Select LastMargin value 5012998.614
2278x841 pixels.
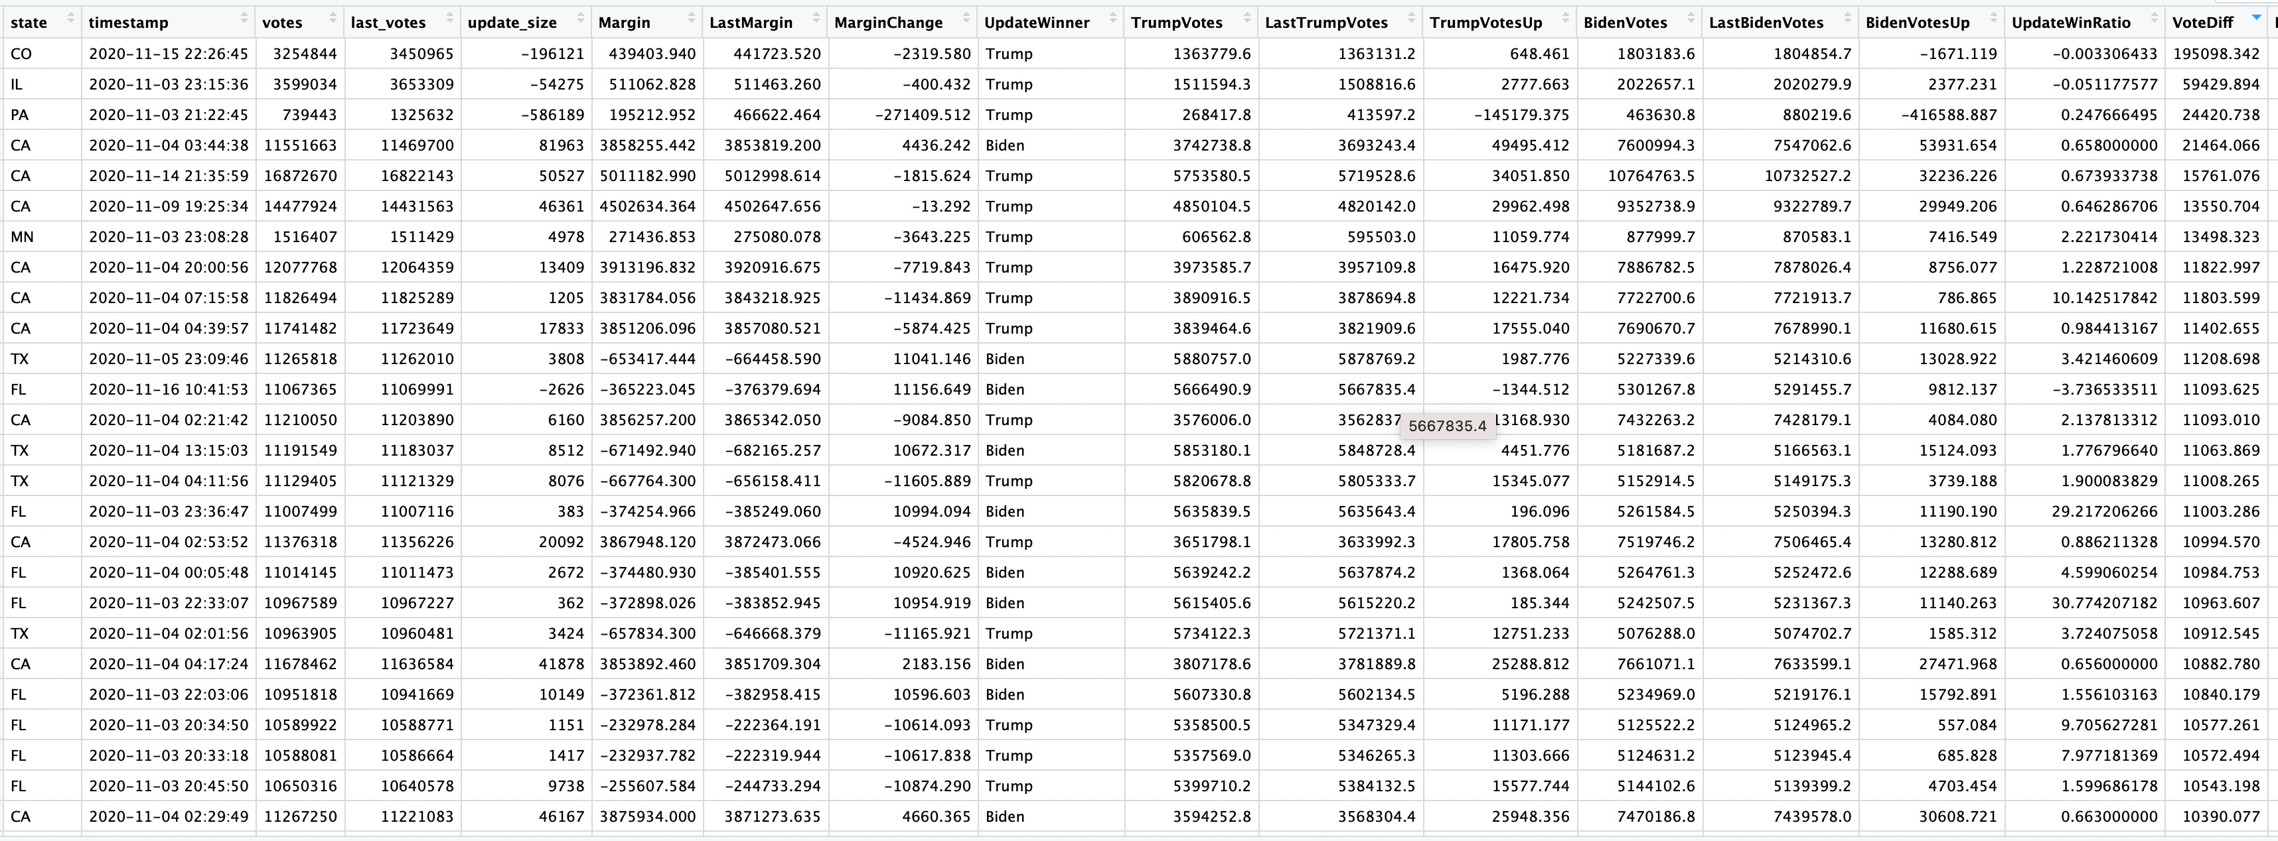coord(772,176)
